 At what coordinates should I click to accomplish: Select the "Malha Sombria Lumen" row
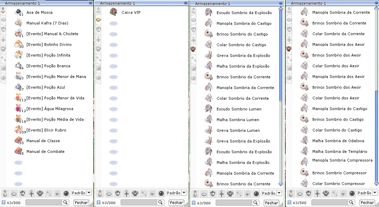(238, 120)
